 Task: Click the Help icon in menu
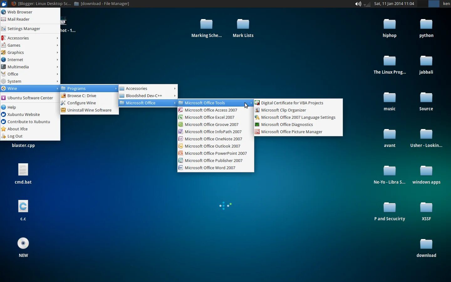tap(3, 107)
